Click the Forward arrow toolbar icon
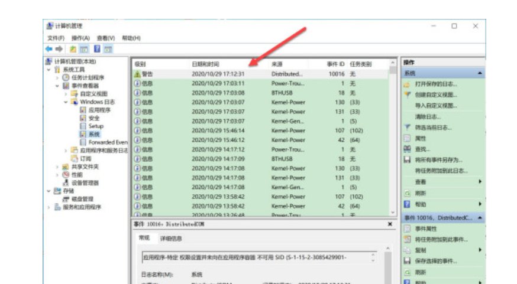This screenshot has height=284, width=517. [x=59, y=49]
